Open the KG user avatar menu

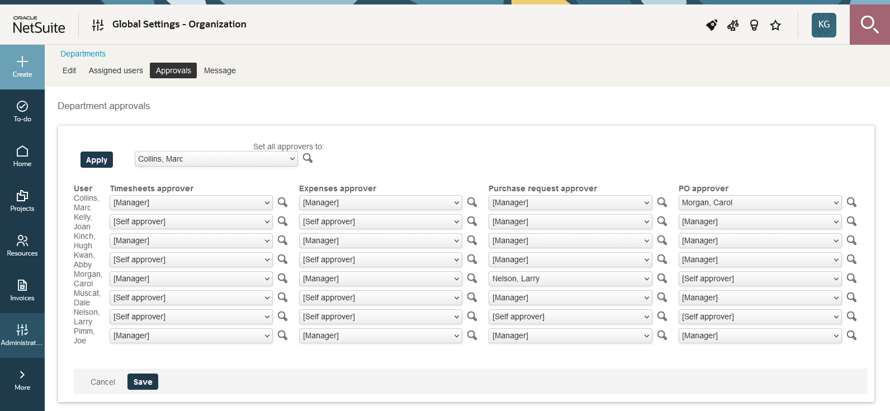coord(824,25)
